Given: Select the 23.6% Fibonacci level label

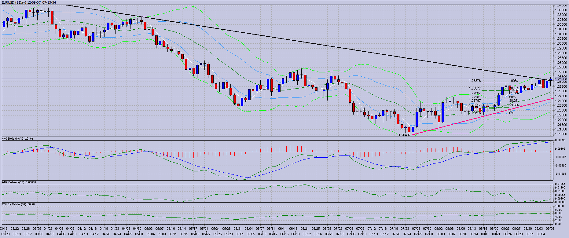Looking at the screenshot, I should click(514, 105).
